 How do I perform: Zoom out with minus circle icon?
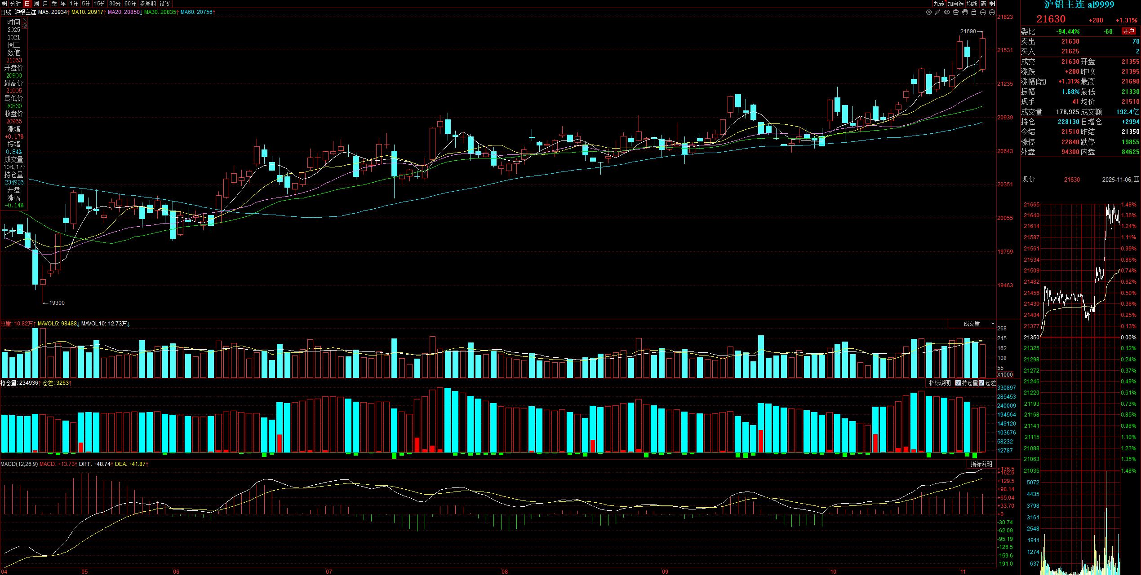[x=992, y=12]
